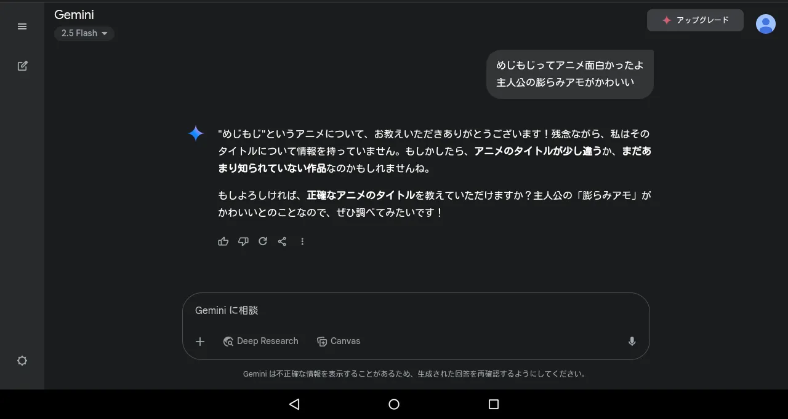Open more options for the response

[302, 241]
